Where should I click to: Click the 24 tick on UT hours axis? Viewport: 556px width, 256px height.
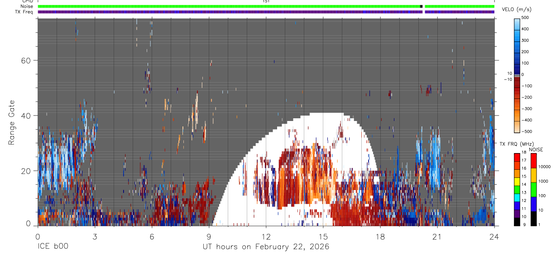click(494, 236)
